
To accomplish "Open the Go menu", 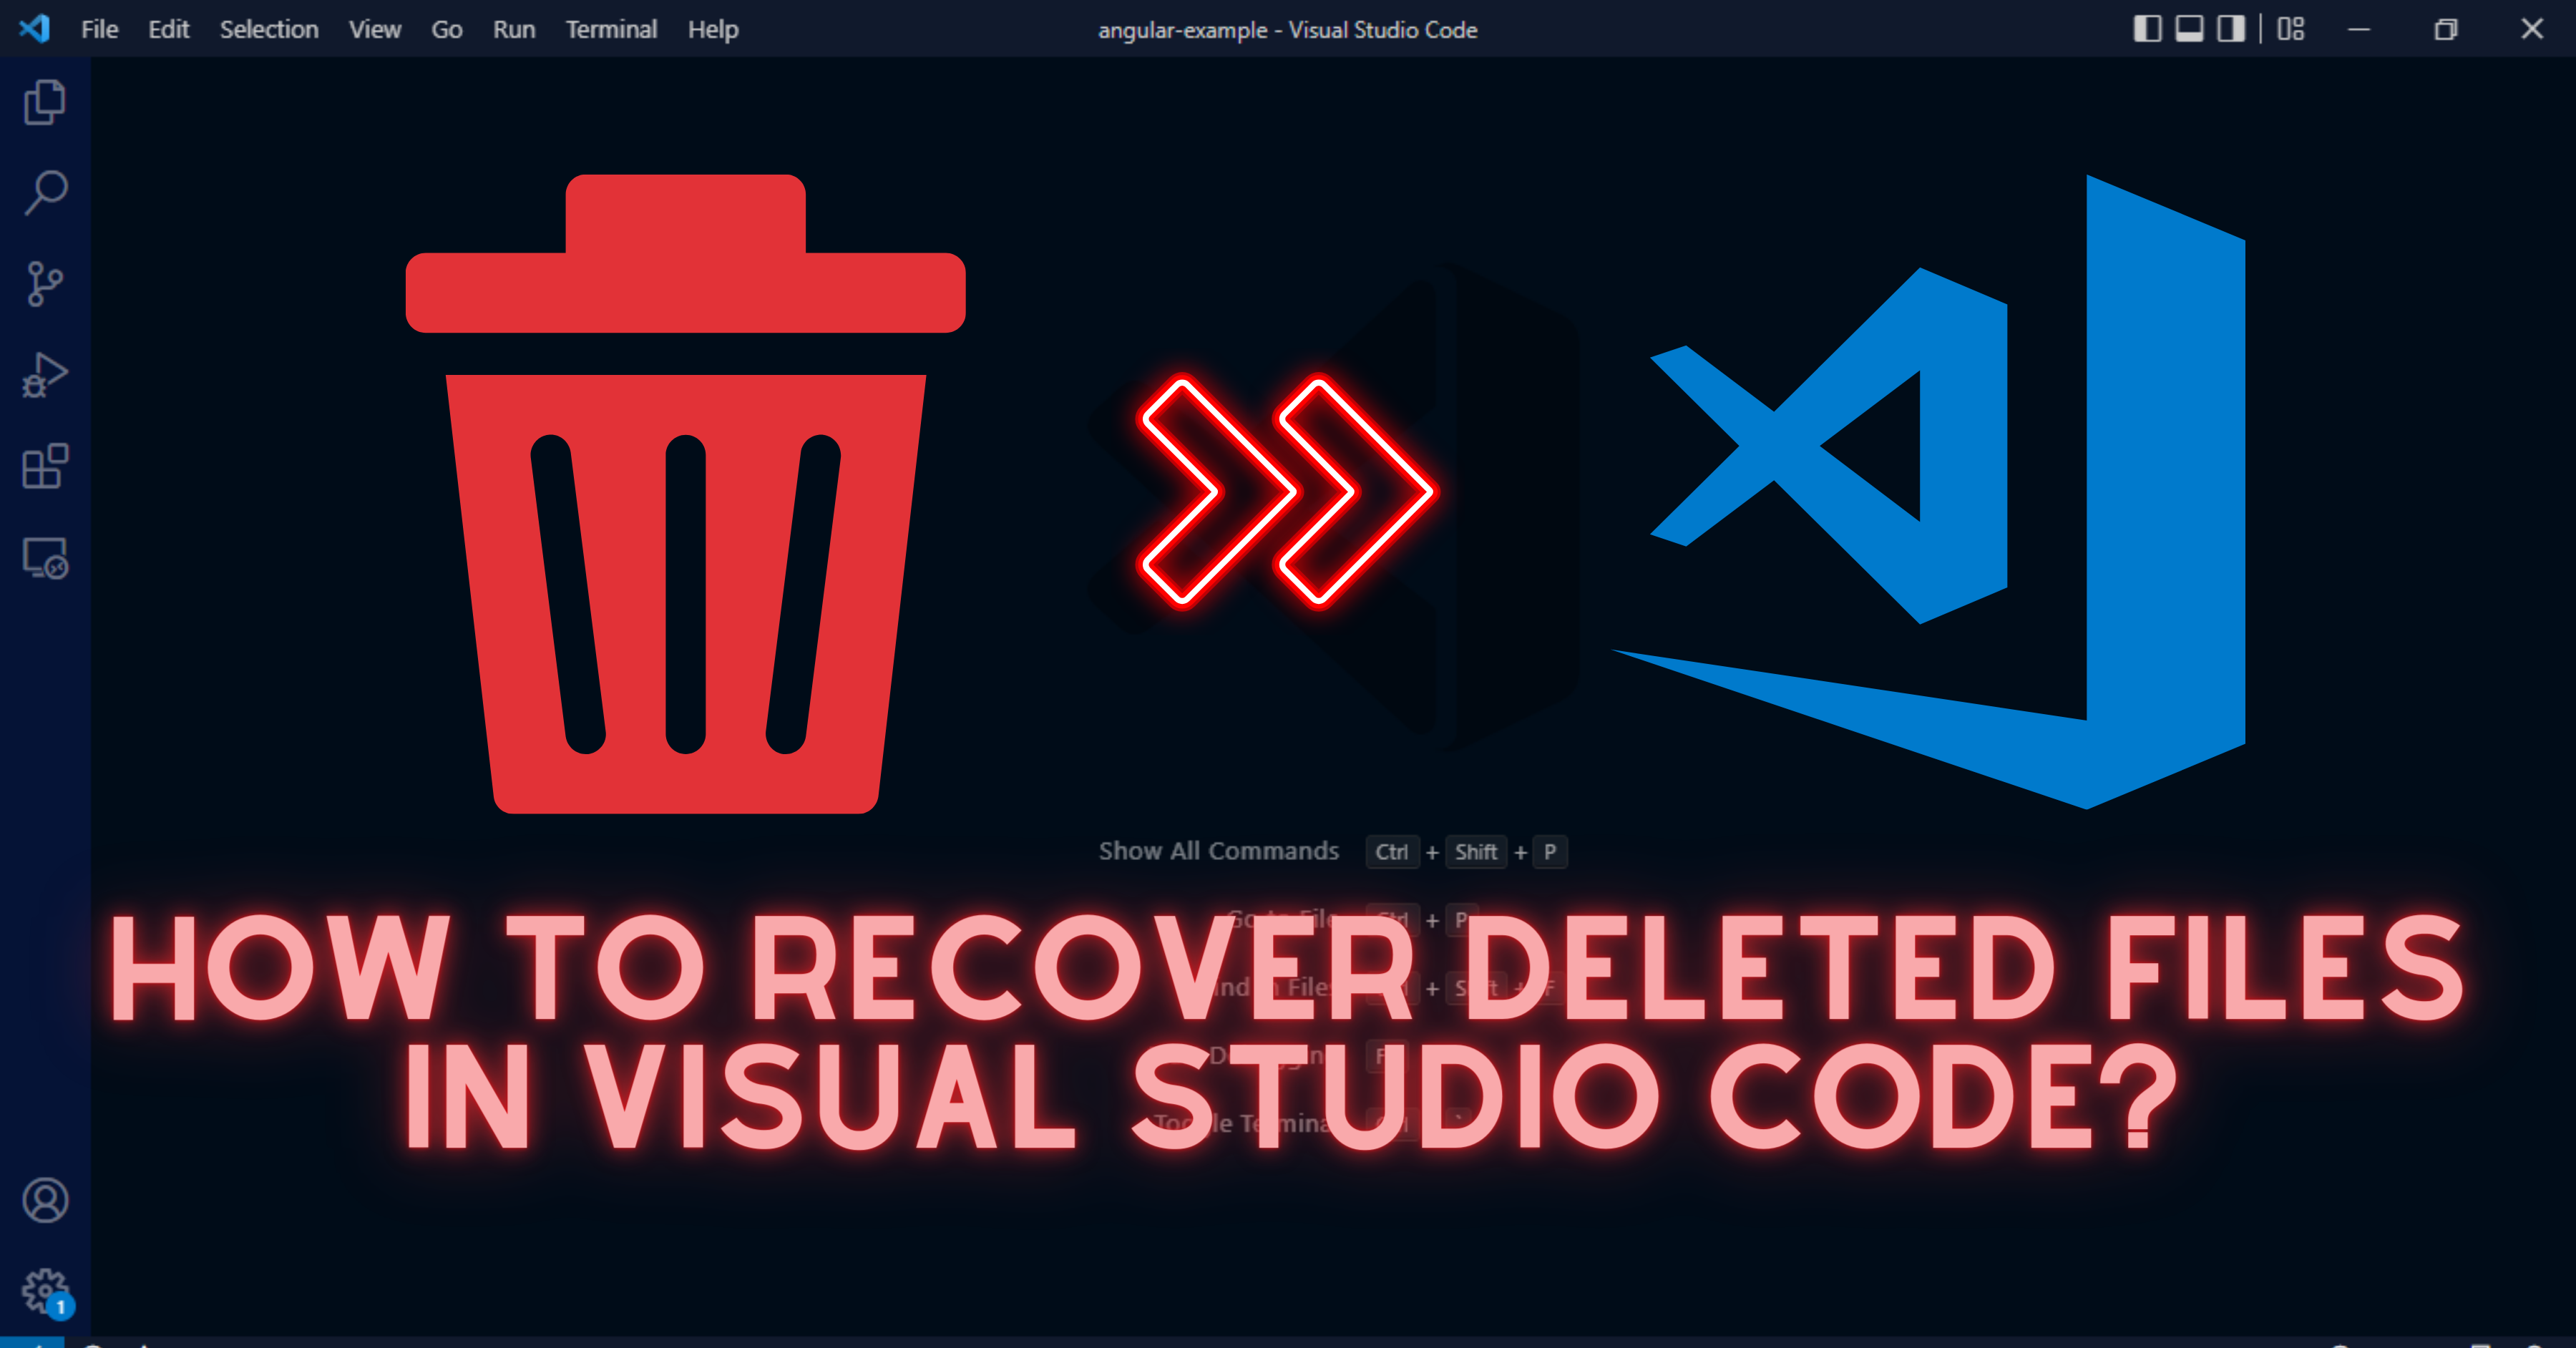I will pyautogui.click(x=446, y=29).
